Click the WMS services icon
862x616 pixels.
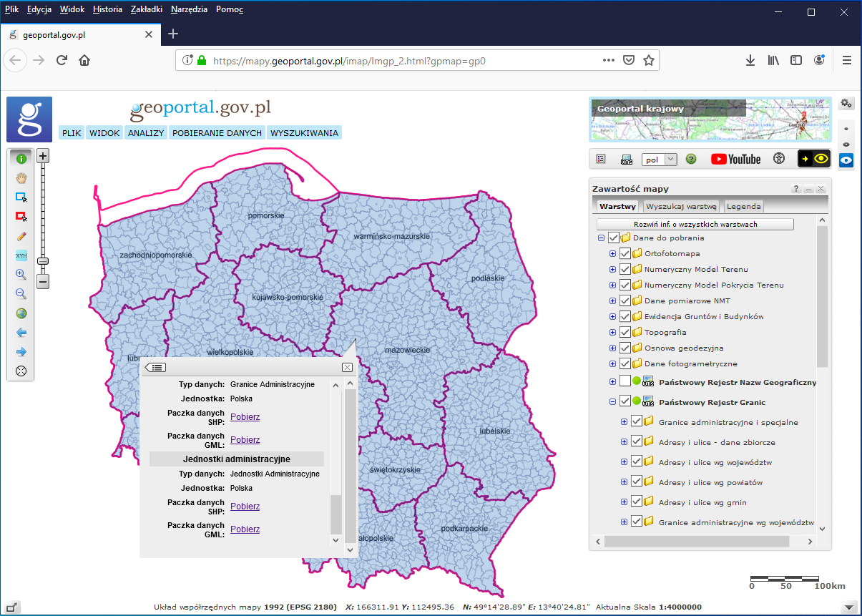627,159
